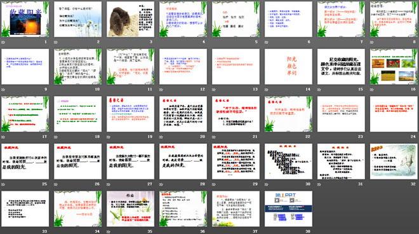Select slide 17 thumbnail with green text lines

tap(25, 114)
